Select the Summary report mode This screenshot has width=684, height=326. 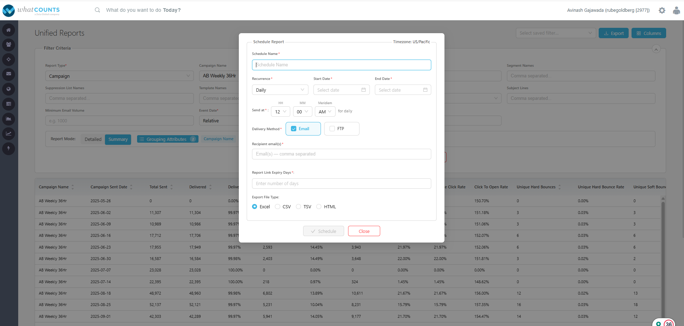118,139
